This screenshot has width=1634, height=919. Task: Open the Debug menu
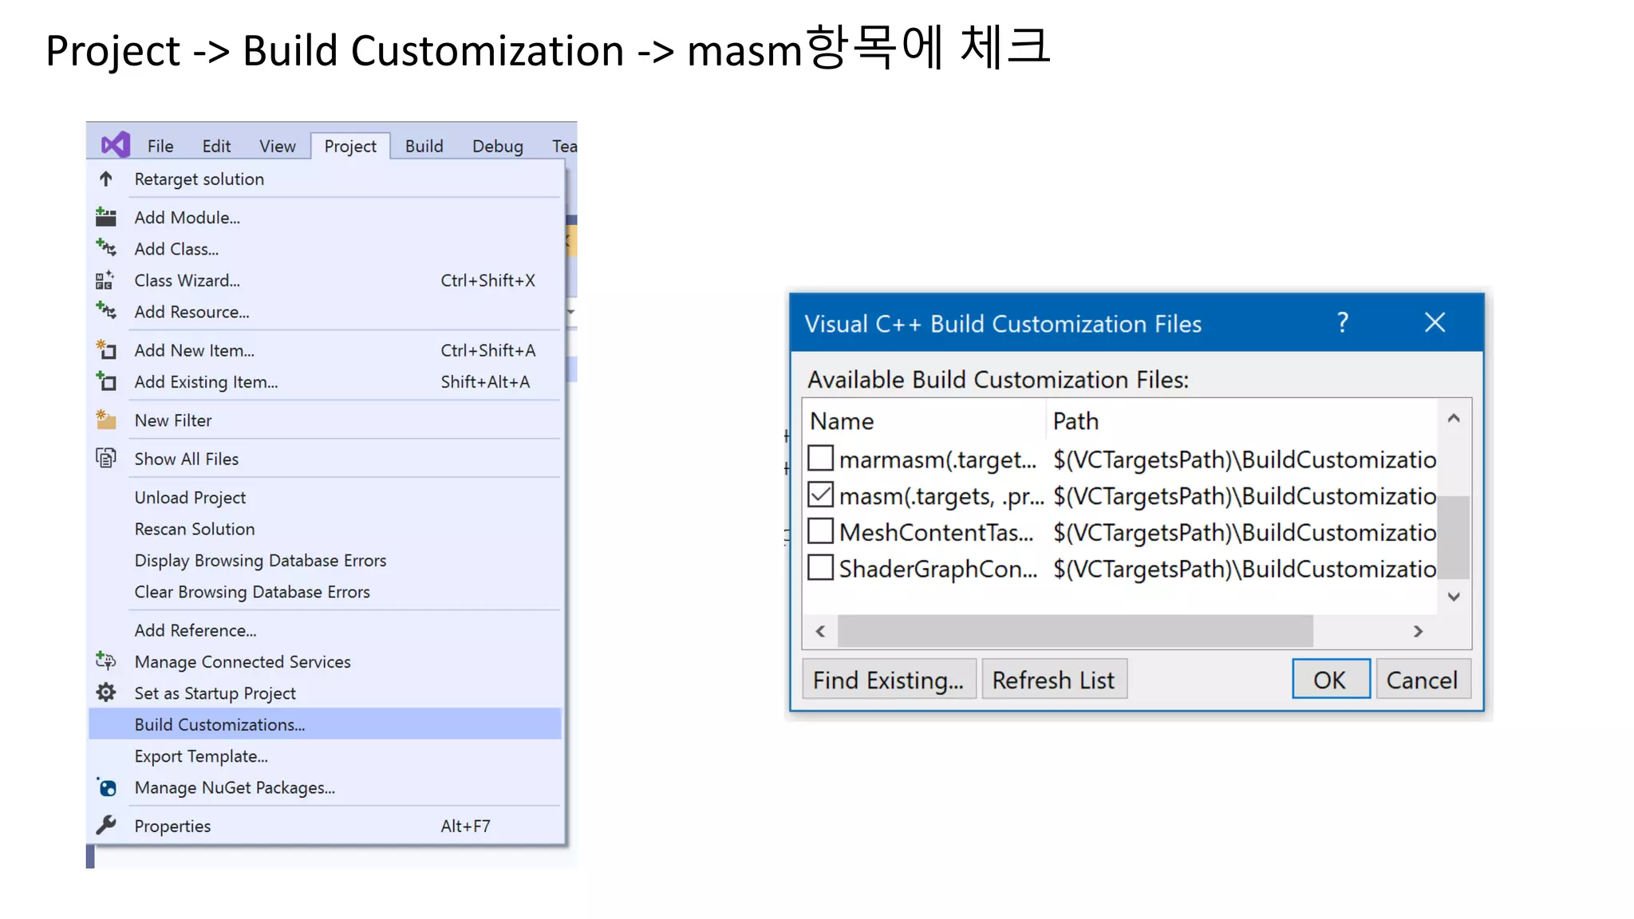497,146
